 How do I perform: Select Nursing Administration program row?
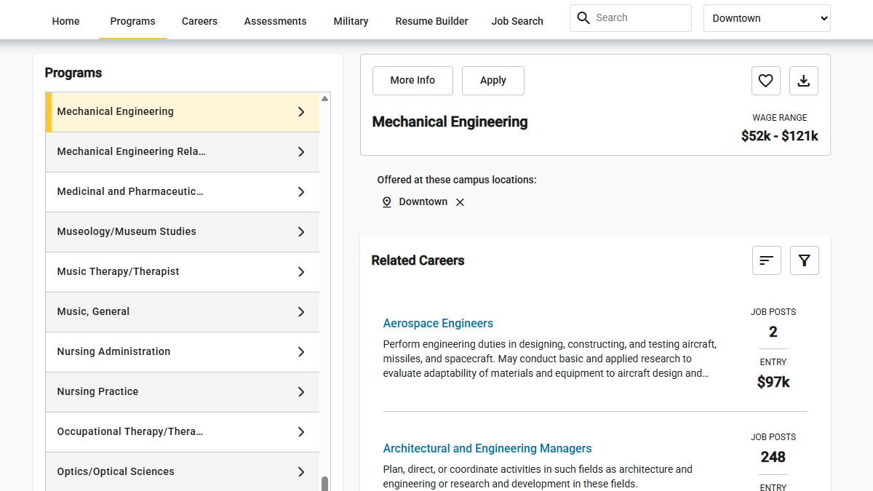coord(183,352)
